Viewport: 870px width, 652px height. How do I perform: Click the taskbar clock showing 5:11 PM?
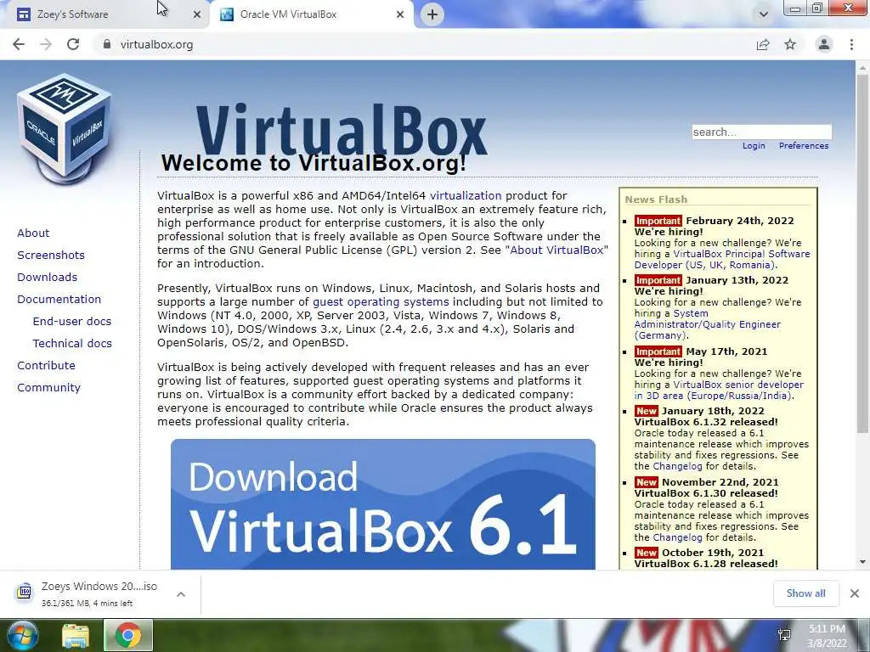[x=827, y=636]
